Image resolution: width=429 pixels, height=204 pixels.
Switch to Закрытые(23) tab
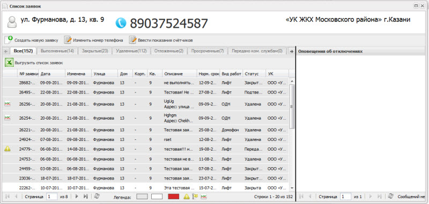(95, 51)
